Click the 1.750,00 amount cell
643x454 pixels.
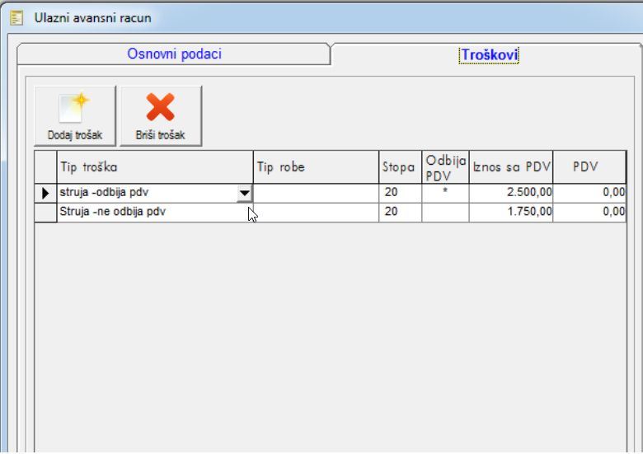[x=510, y=213]
